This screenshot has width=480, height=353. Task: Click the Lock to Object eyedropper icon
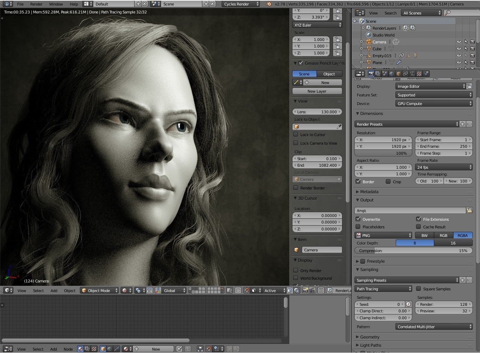(339, 127)
